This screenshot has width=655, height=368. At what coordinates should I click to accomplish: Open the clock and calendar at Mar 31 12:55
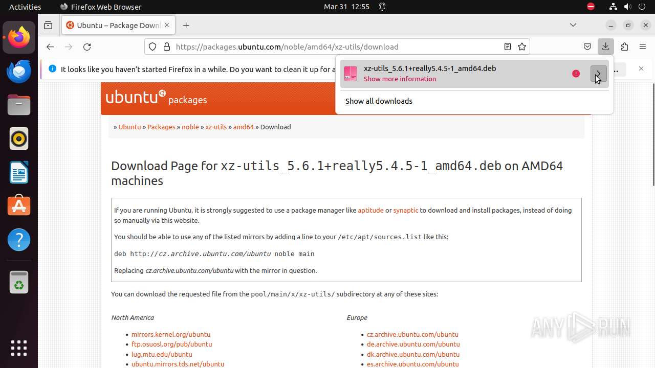pos(346,7)
